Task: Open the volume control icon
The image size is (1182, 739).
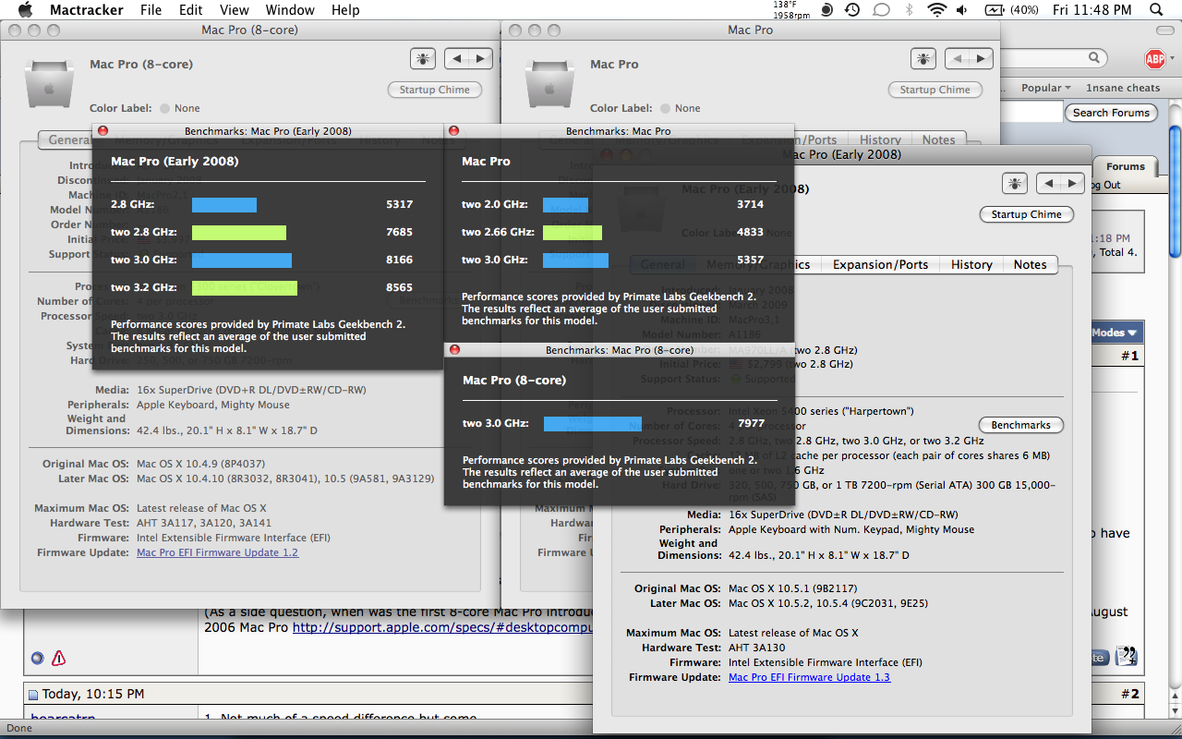Action: 962,9
